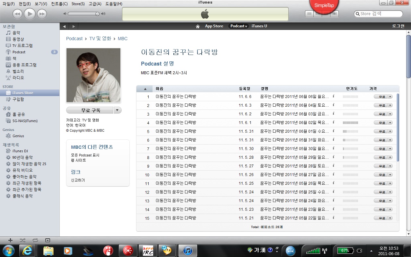The height and width of the screenshot is (257, 411).
Task: Expand arrow next to 무료 구독
Action: coord(118,110)
